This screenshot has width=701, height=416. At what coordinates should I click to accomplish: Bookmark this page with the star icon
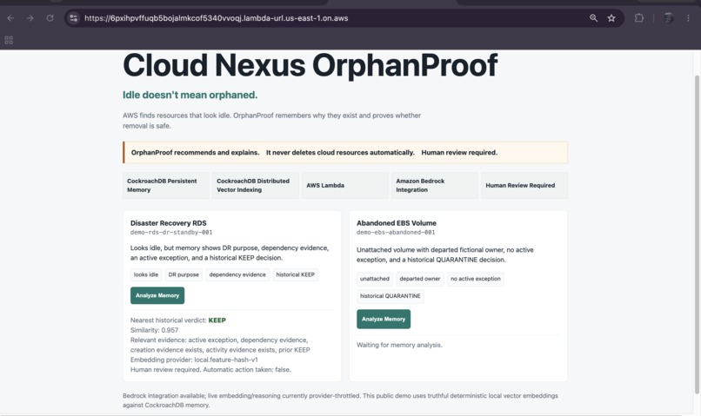[611, 18]
